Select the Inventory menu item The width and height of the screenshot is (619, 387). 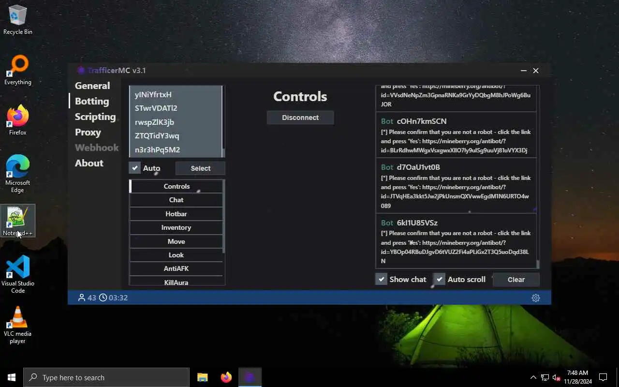(x=176, y=227)
